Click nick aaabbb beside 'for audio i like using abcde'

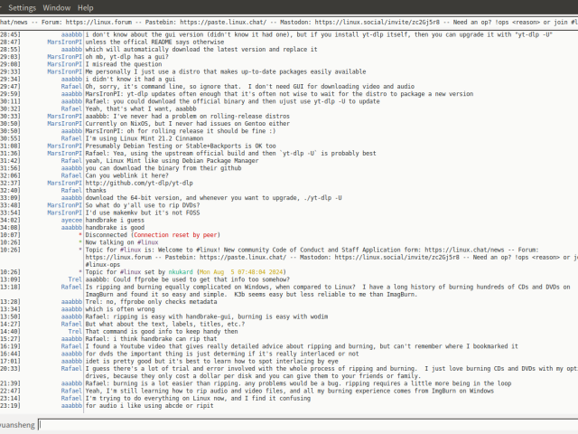71,406
